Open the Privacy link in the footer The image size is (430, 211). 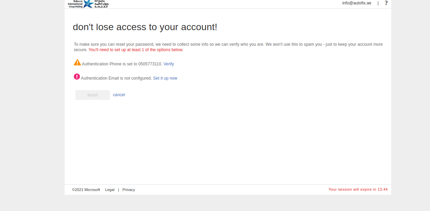(x=129, y=190)
